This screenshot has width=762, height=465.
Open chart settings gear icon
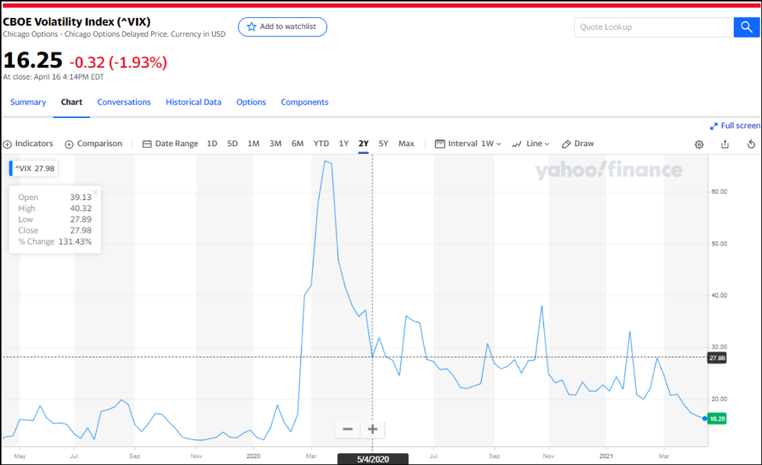click(699, 144)
